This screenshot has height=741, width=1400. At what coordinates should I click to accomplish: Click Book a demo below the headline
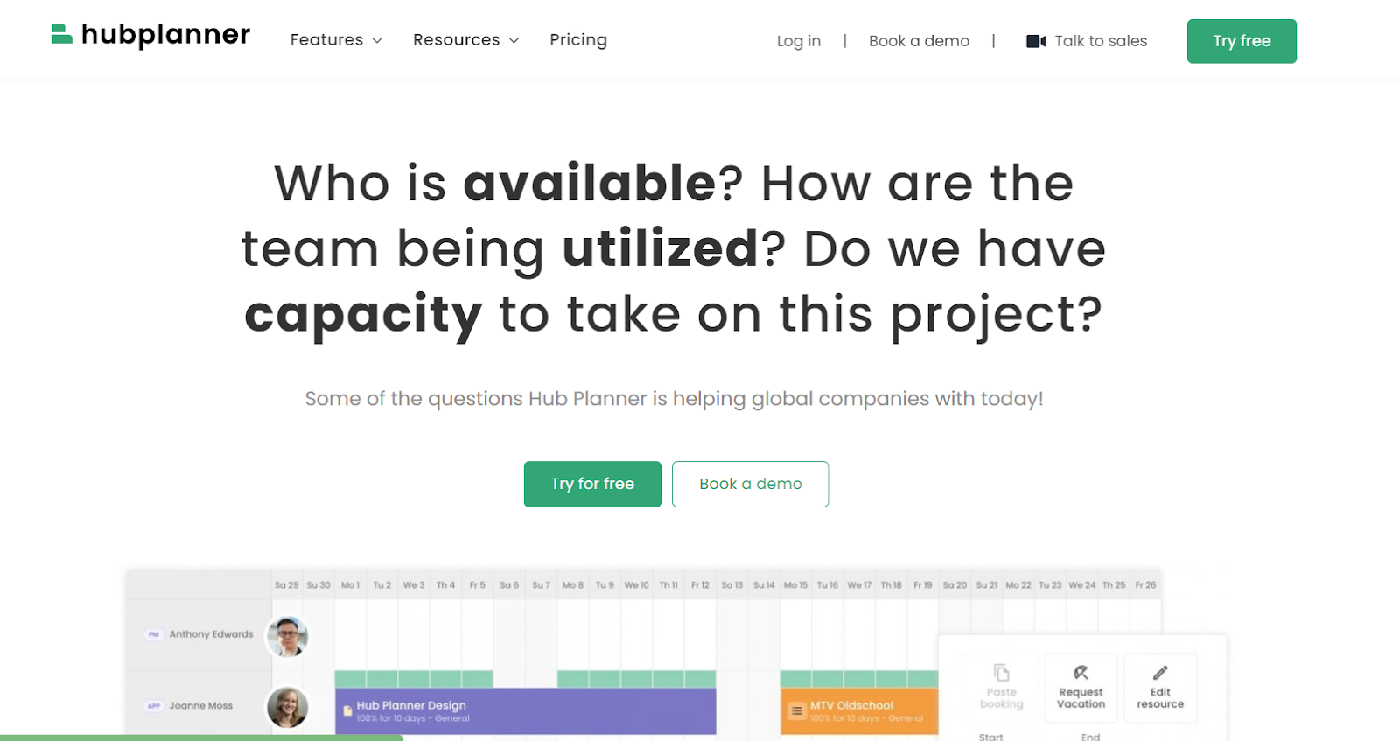749,484
